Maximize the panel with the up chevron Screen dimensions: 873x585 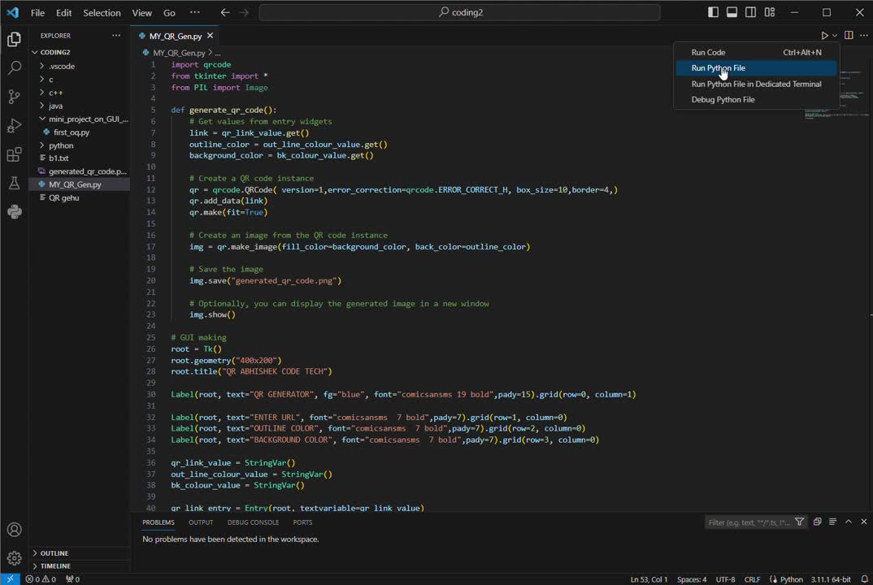point(849,522)
